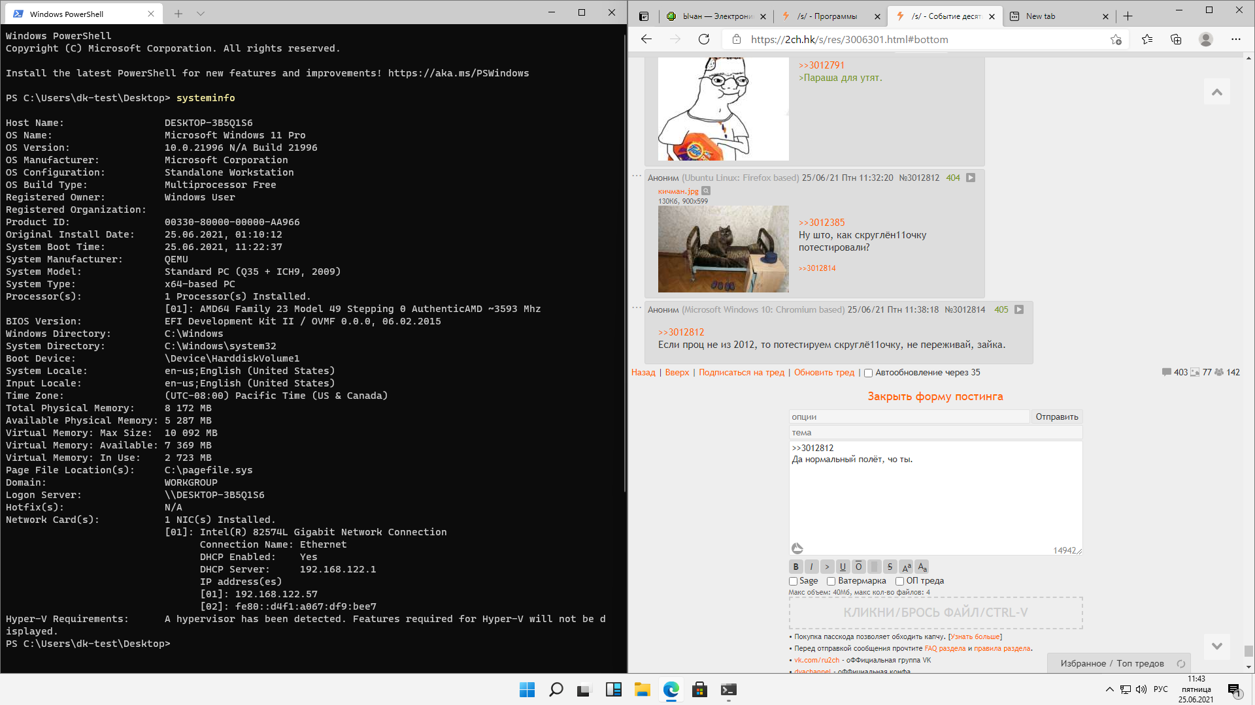Screen dimensions: 1255x705
Task: Click the Edge address bar URL
Action: tap(849, 40)
